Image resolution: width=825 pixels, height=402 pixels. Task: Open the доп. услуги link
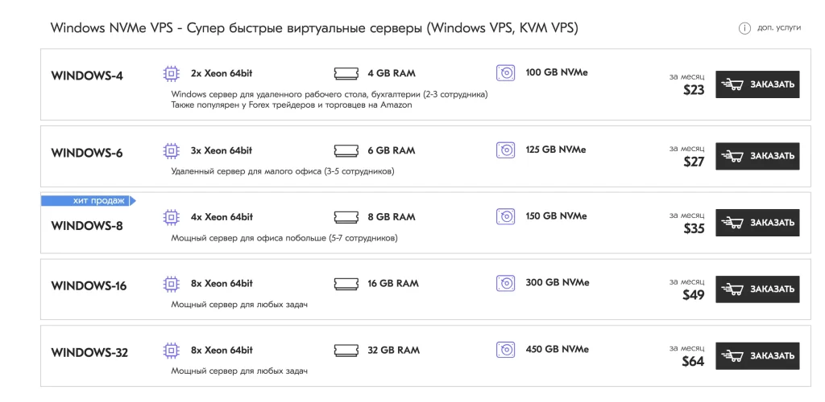(x=779, y=28)
